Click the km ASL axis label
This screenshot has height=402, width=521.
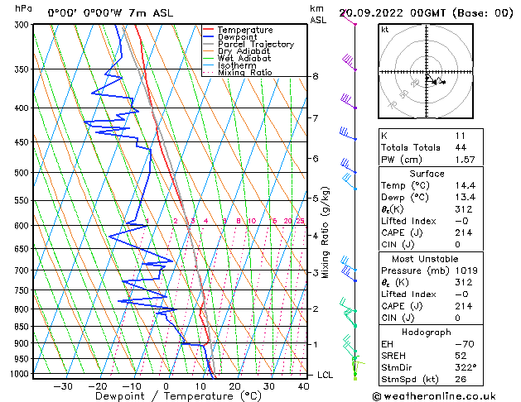click(x=318, y=14)
